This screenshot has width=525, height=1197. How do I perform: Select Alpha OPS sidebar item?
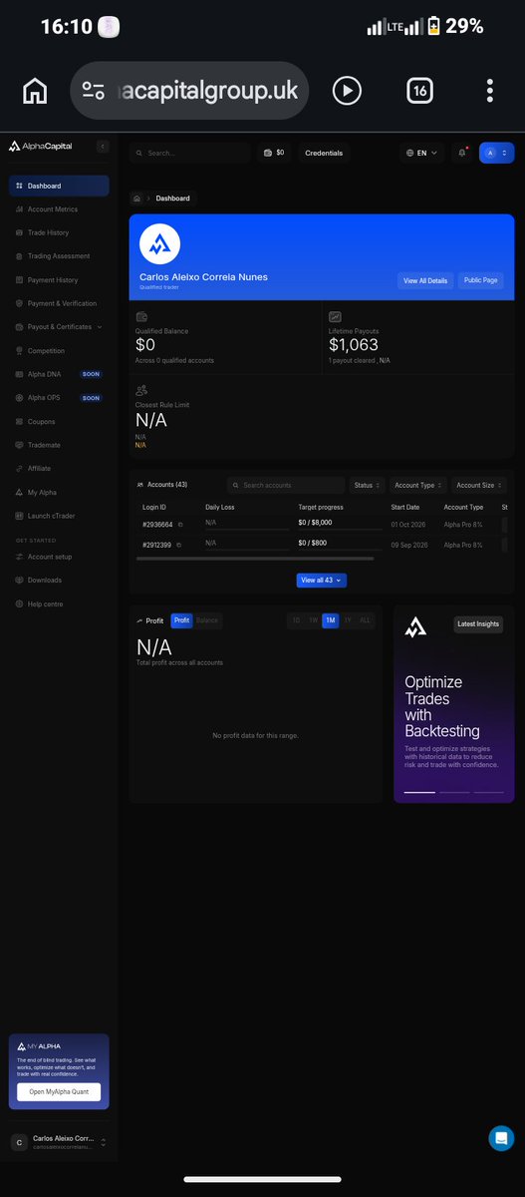pyautogui.click(x=59, y=398)
